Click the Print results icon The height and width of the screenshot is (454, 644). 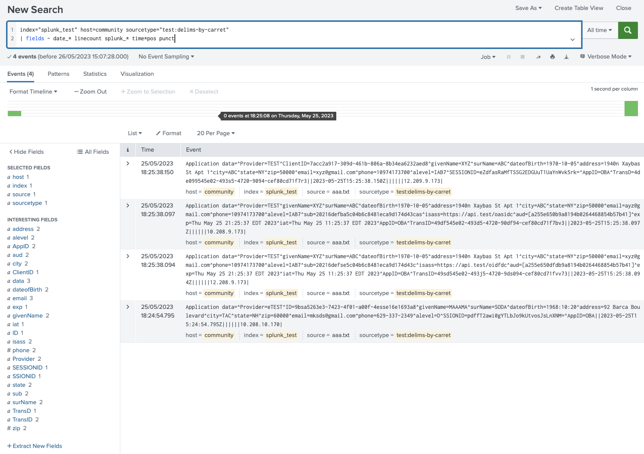coord(552,57)
